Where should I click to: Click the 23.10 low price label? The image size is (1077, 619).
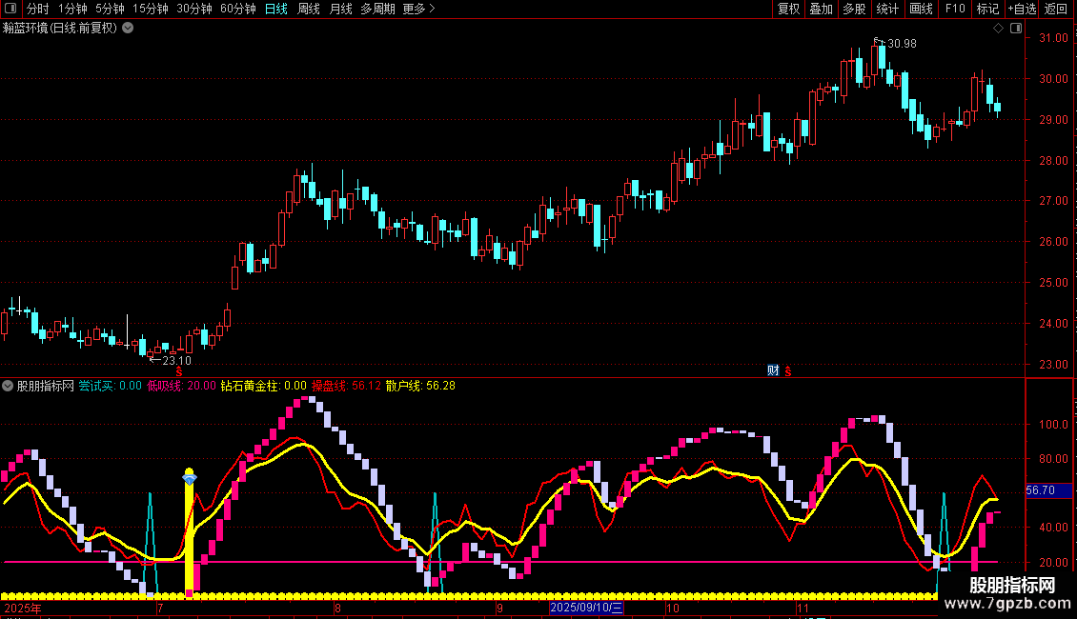point(176,361)
